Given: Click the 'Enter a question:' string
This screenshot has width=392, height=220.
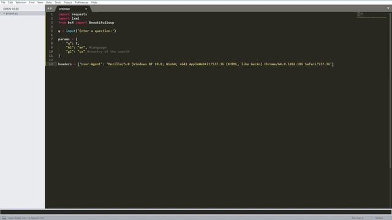Looking at the screenshot, I should [96, 31].
